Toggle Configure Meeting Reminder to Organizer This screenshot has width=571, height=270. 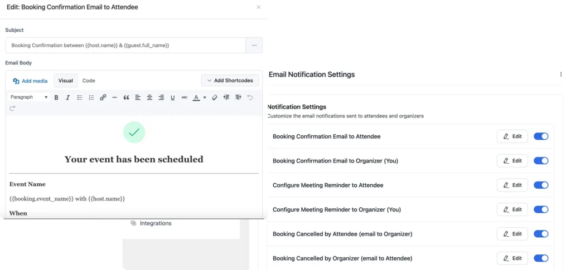pos(541,209)
